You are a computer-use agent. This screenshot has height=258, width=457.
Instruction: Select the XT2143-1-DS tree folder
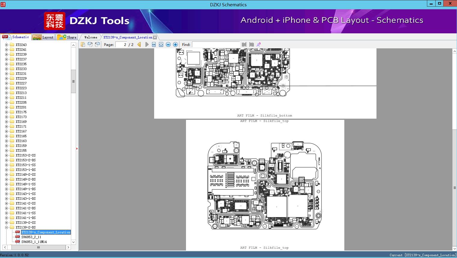[26, 199]
